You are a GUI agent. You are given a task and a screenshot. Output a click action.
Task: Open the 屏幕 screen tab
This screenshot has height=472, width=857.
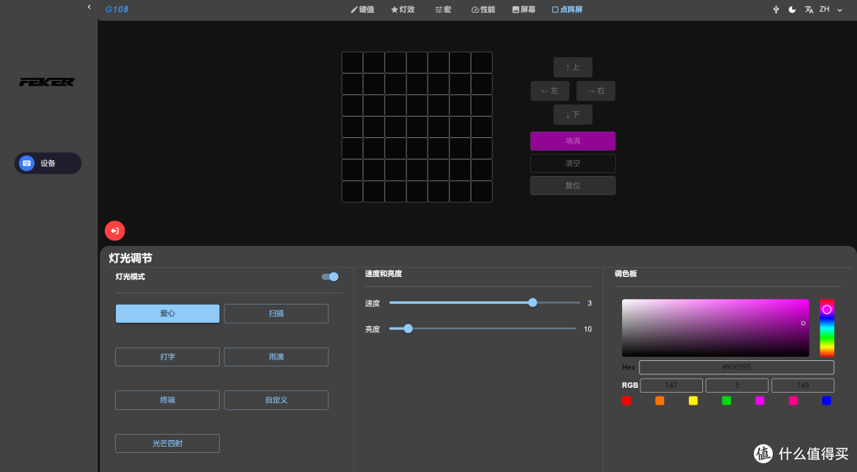[x=524, y=10]
